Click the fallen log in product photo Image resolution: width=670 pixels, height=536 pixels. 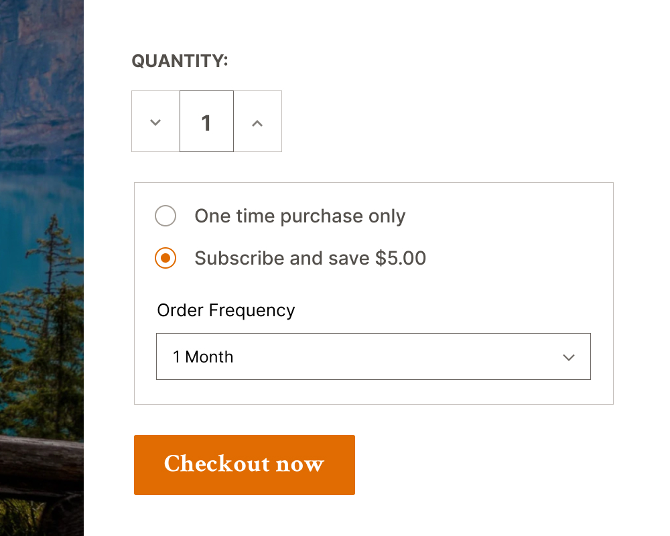pos(40,462)
